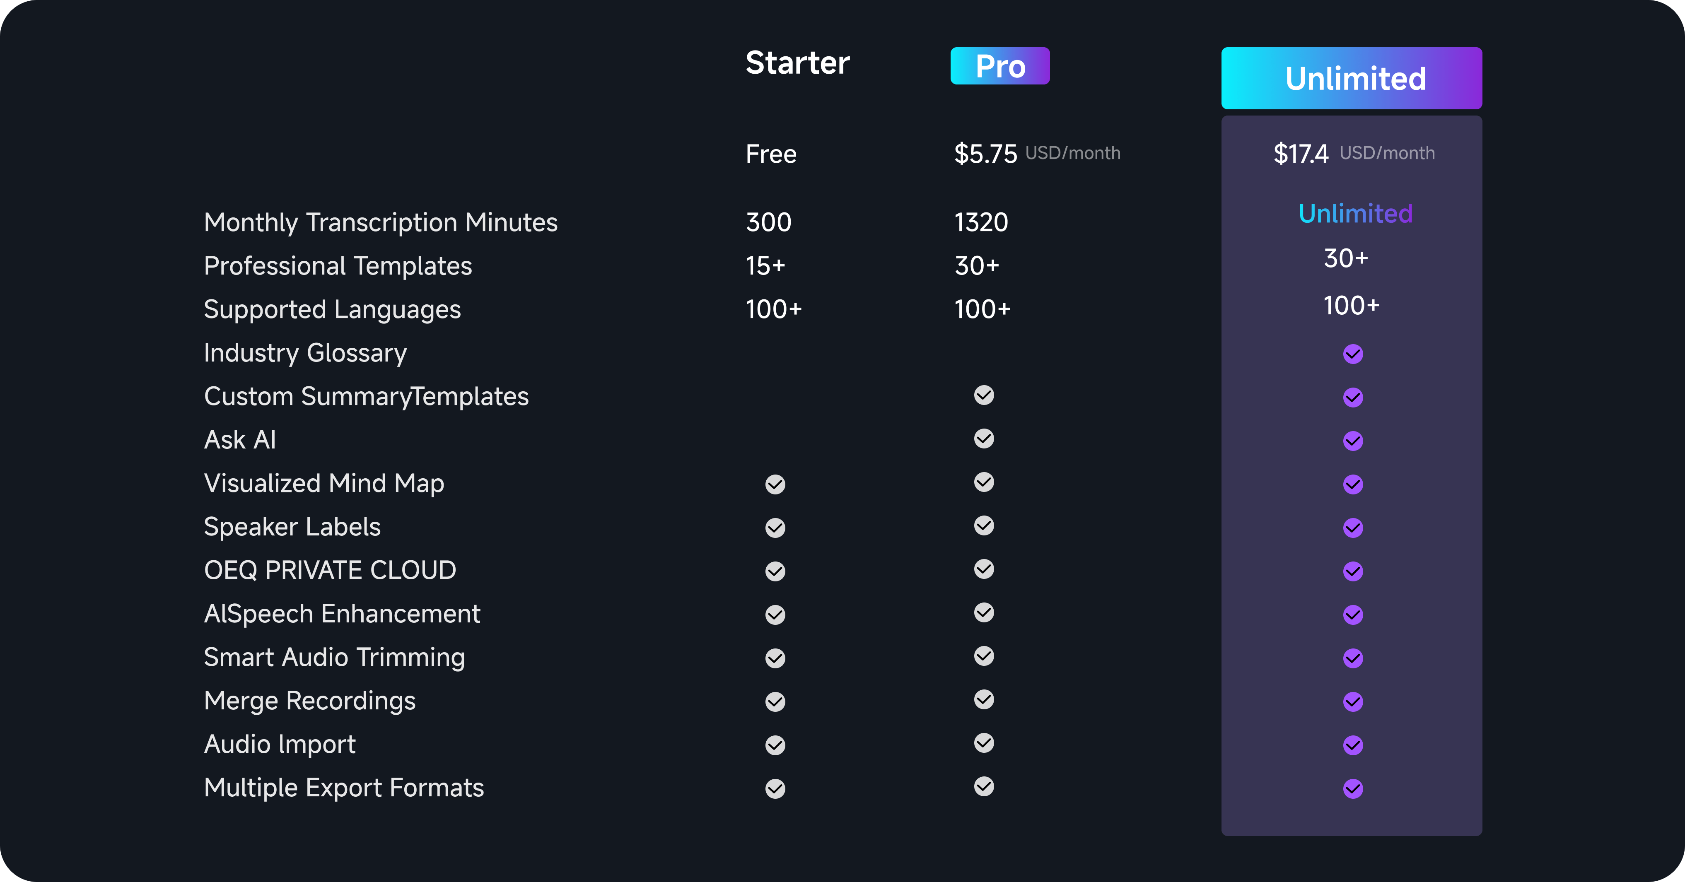
Task: Click the Industry Glossary feature label
Action: (x=305, y=353)
